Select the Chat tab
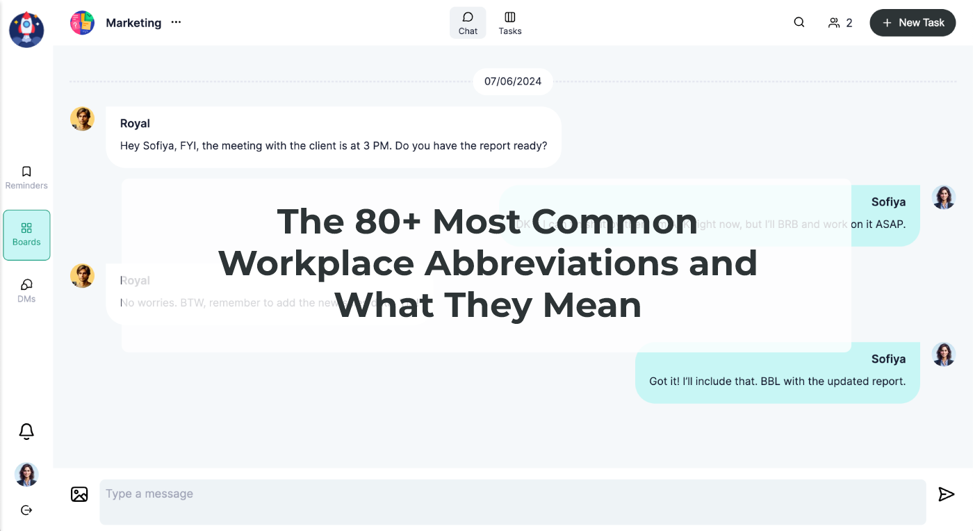 [x=467, y=22]
